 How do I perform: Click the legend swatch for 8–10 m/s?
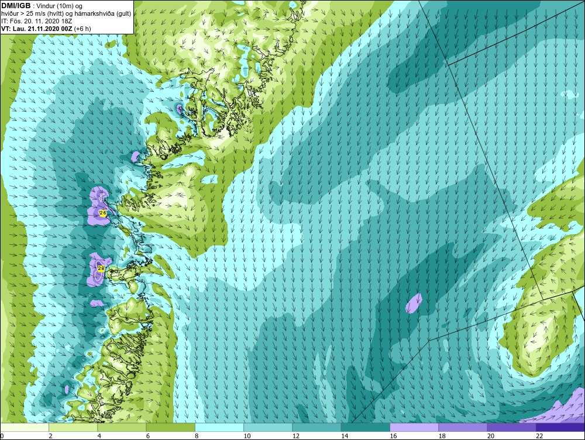pos(219,427)
